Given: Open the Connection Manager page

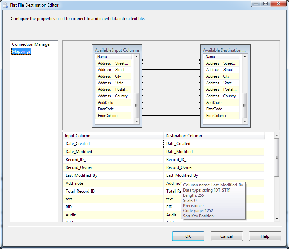Looking at the screenshot, I should click(31, 44).
